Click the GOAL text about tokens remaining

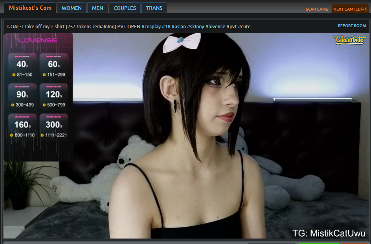click(x=62, y=26)
